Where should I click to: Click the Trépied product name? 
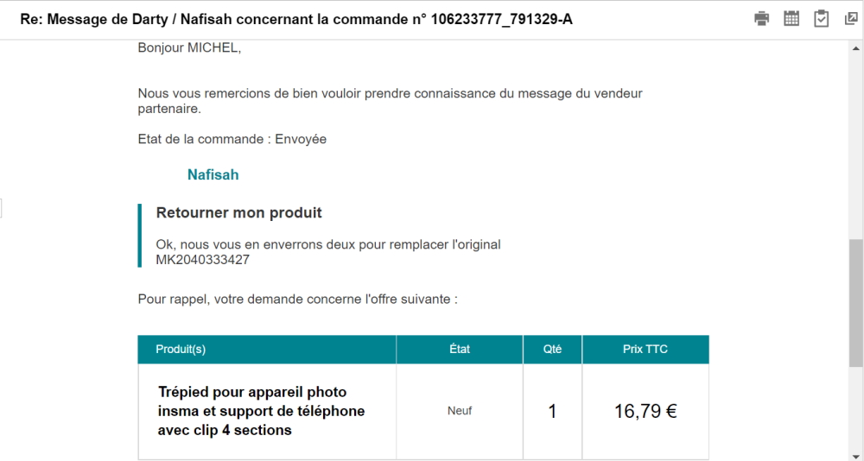click(x=261, y=411)
